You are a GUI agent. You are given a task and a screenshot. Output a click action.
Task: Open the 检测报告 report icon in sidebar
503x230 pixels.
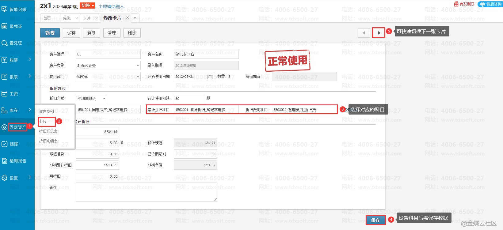pos(5,161)
